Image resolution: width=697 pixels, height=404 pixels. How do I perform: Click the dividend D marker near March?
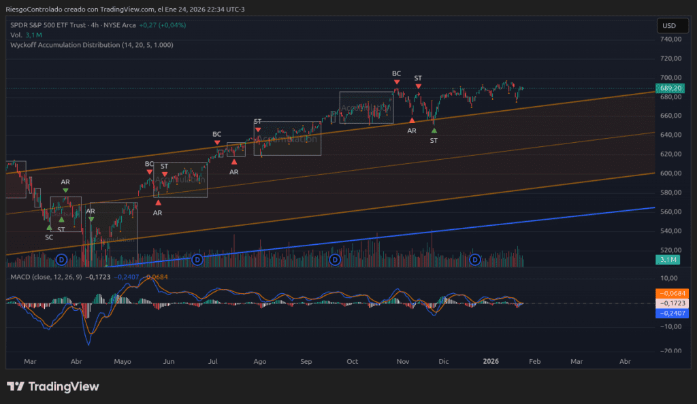[61, 260]
